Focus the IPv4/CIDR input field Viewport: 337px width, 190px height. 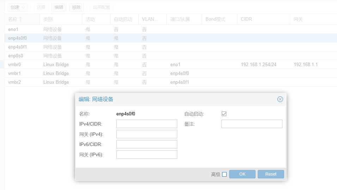point(147,124)
